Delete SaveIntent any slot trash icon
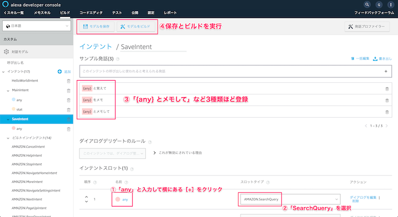 pos(69,129)
